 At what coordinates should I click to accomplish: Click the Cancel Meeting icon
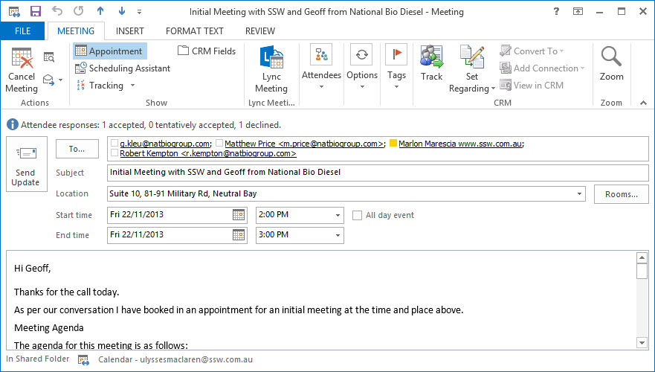[22, 58]
